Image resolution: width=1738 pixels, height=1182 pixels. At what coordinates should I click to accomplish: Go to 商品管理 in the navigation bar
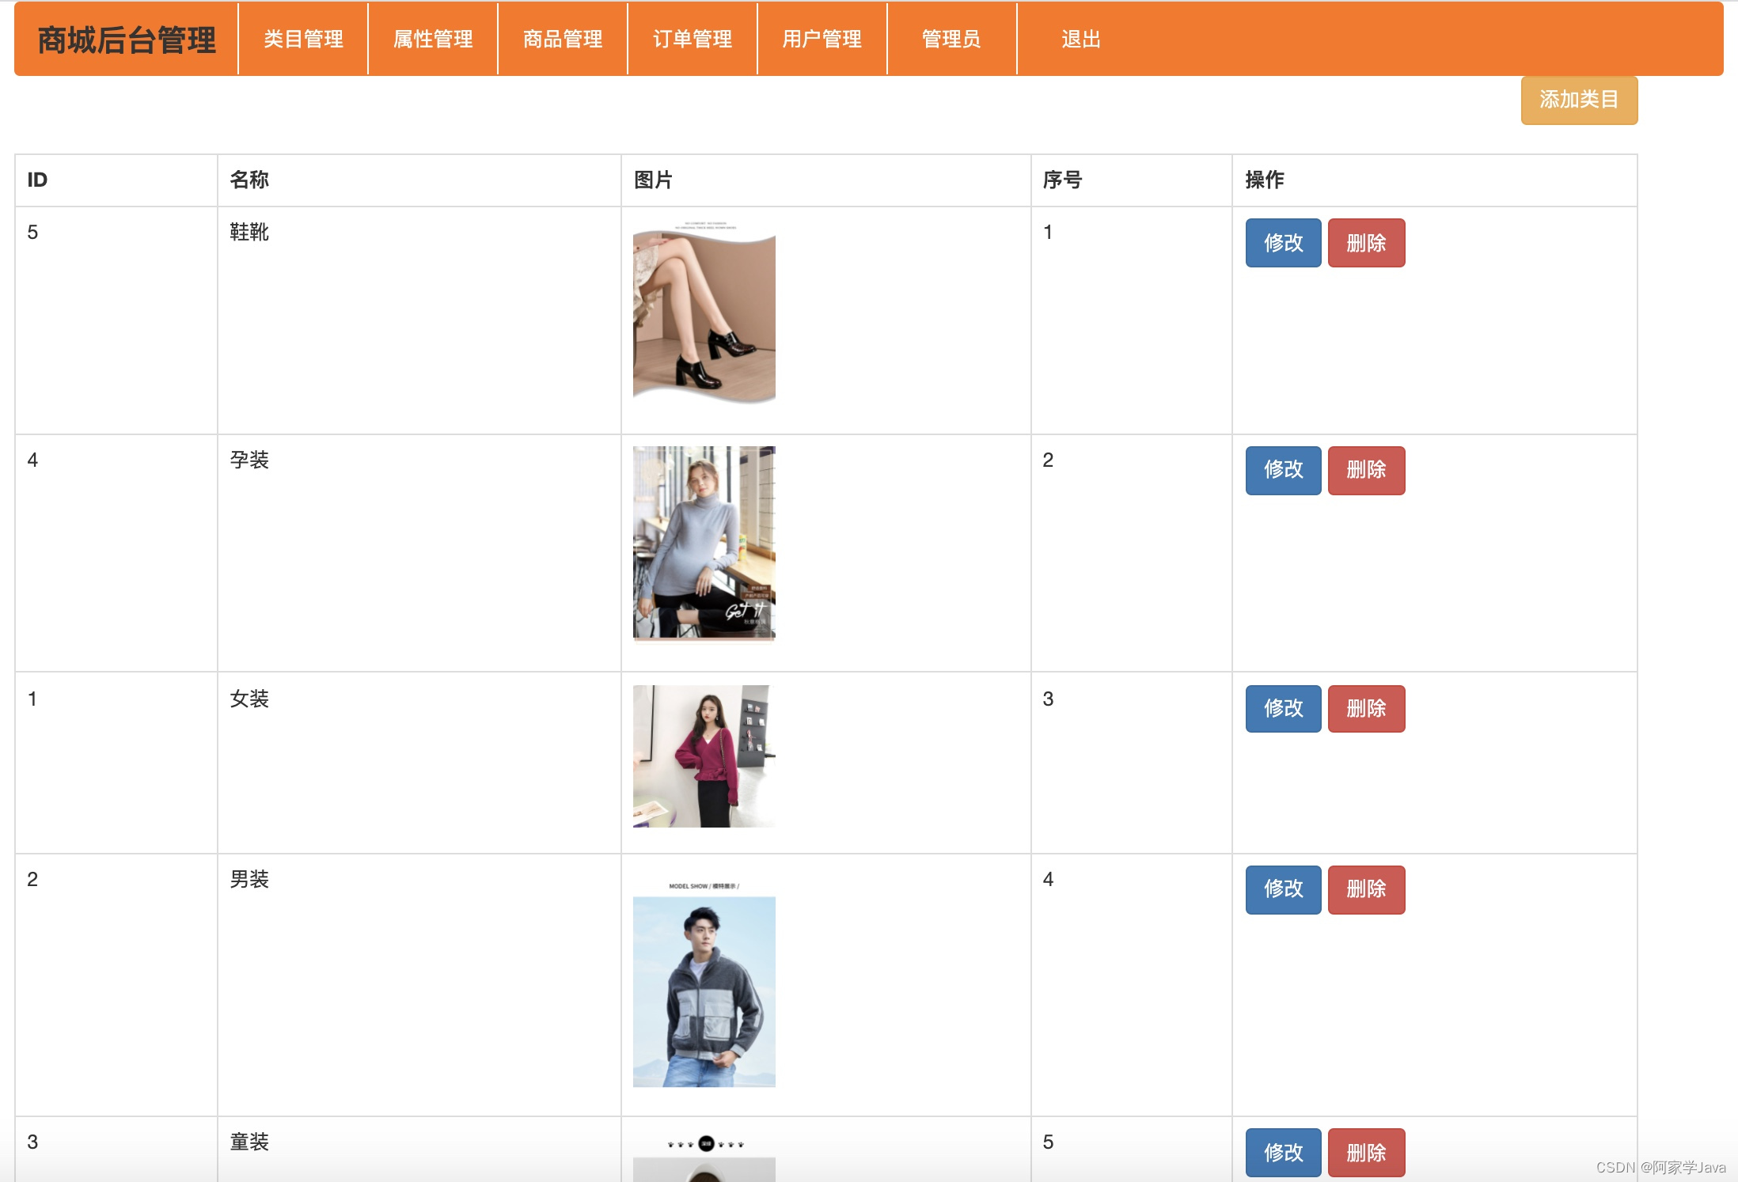tap(563, 39)
